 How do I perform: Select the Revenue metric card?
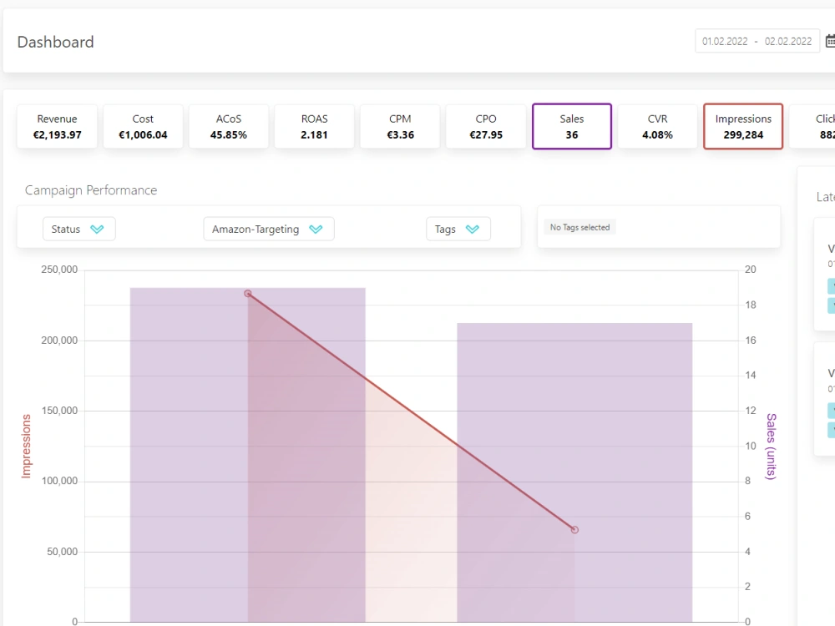click(57, 127)
